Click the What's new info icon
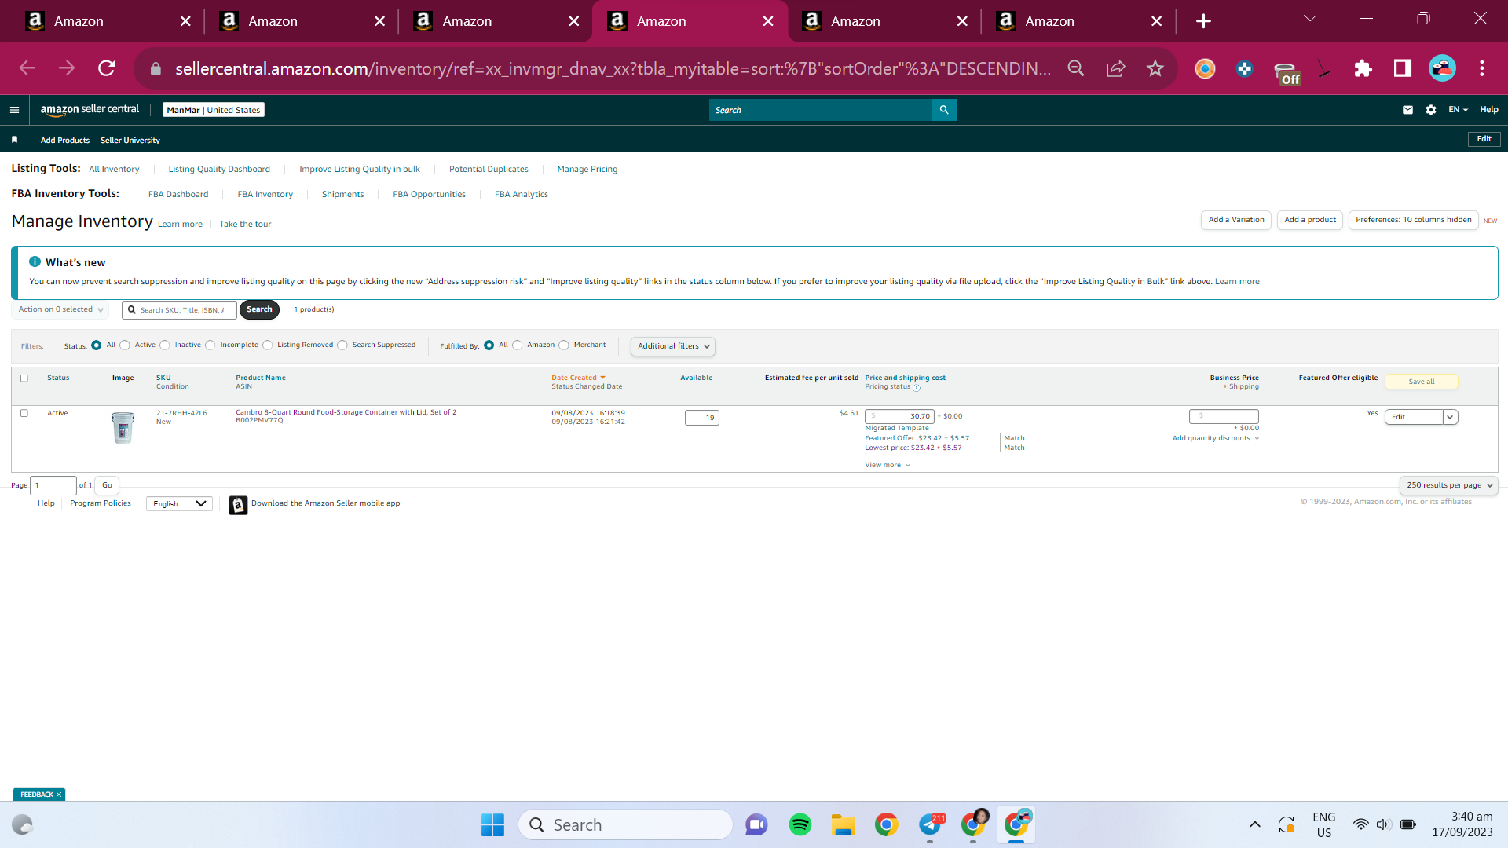Viewport: 1508px width, 848px height. click(x=35, y=261)
